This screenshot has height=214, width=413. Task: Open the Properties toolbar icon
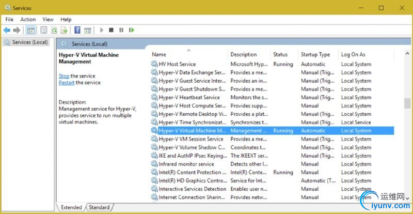[x=44, y=30]
